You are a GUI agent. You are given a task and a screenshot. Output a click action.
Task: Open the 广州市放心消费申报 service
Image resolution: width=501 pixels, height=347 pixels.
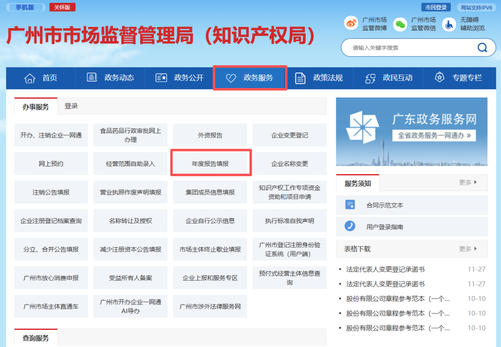tap(51, 278)
